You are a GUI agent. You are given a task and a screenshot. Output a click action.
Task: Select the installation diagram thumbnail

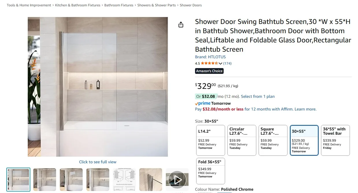click(x=124, y=179)
